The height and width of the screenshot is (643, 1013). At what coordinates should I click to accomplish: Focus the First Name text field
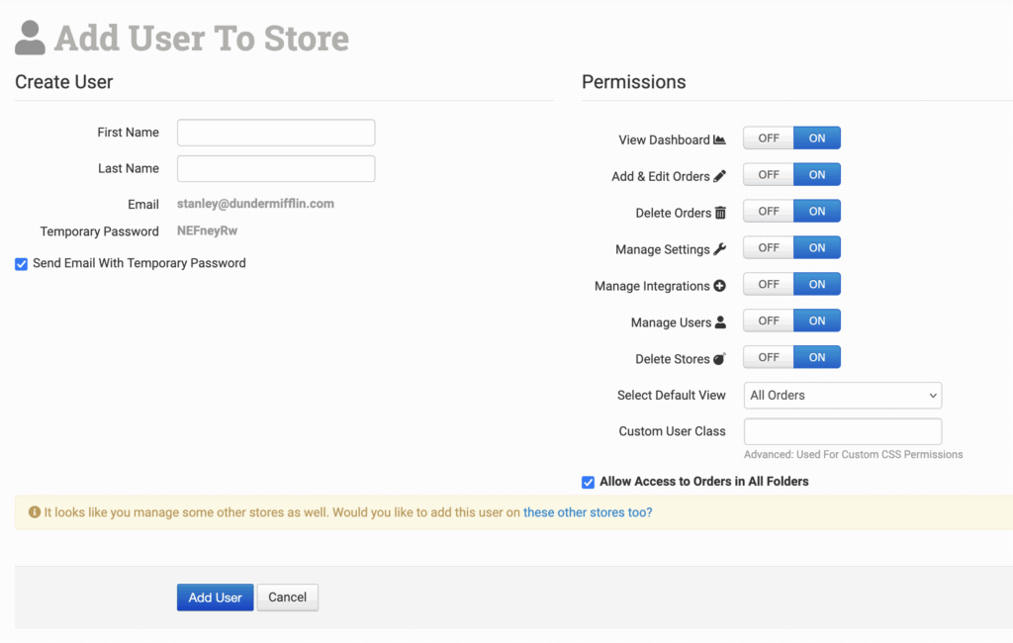[x=276, y=133]
